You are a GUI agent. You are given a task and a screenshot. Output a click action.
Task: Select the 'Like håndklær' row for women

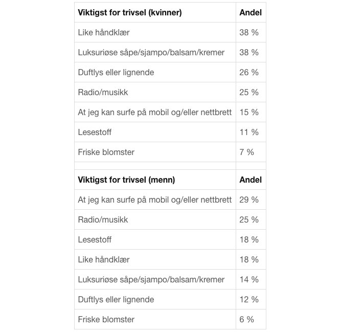point(170,32)
